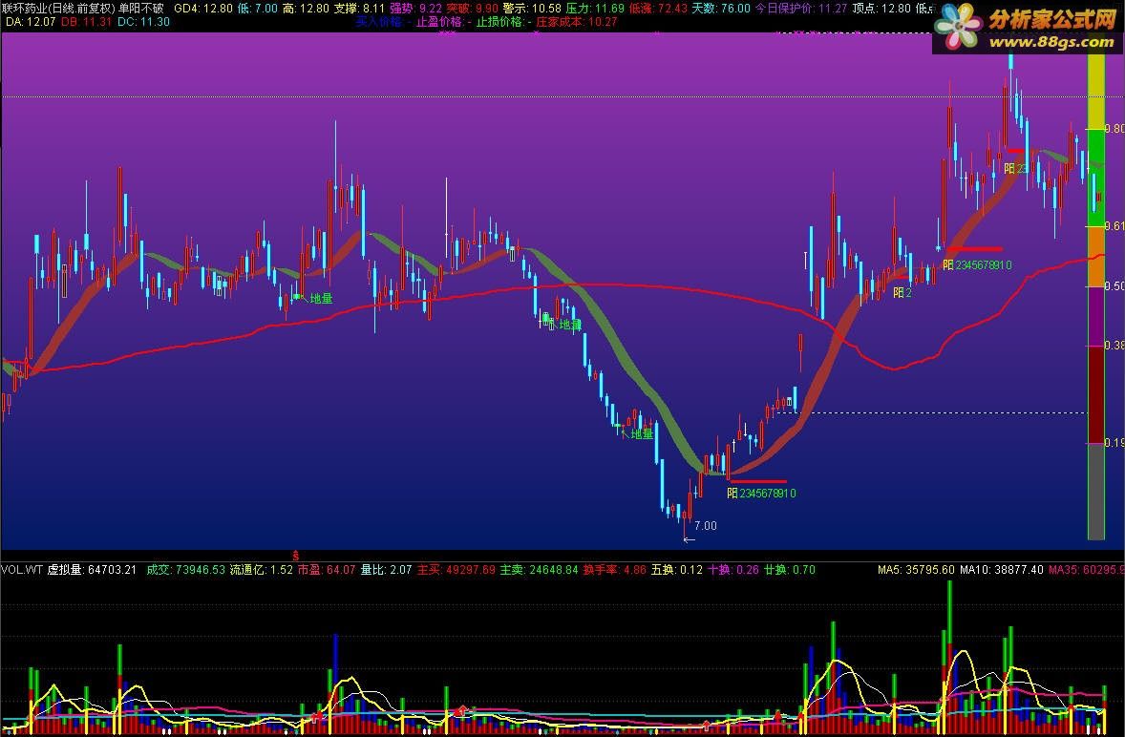Click the orange segment of the right color bar

coord(1096,257)
